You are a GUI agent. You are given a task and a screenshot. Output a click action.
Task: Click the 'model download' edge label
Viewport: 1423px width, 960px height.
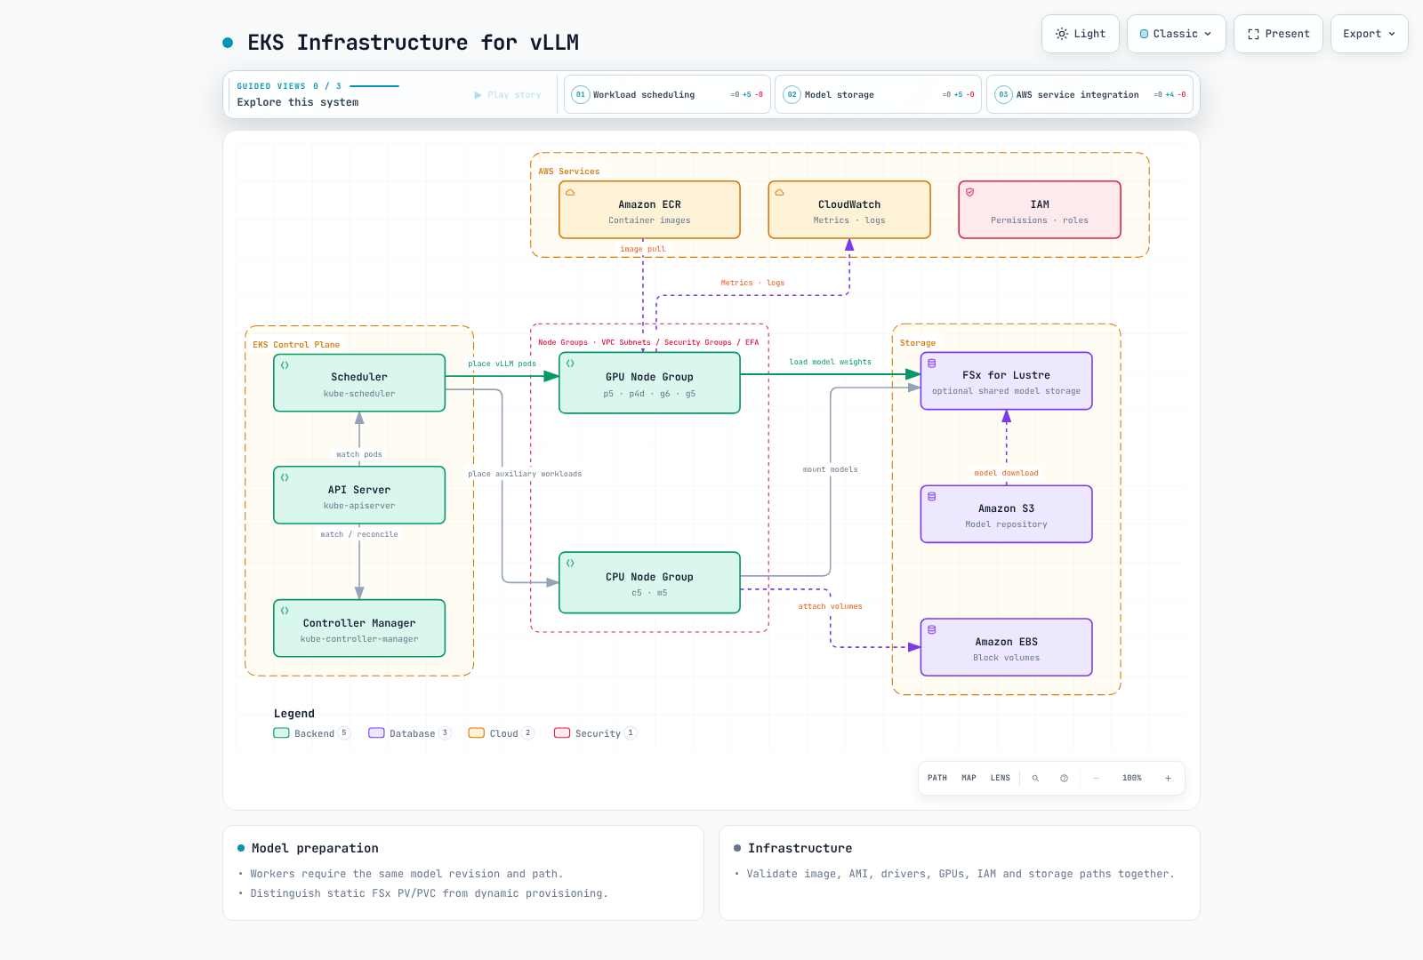pos(1006,473)
